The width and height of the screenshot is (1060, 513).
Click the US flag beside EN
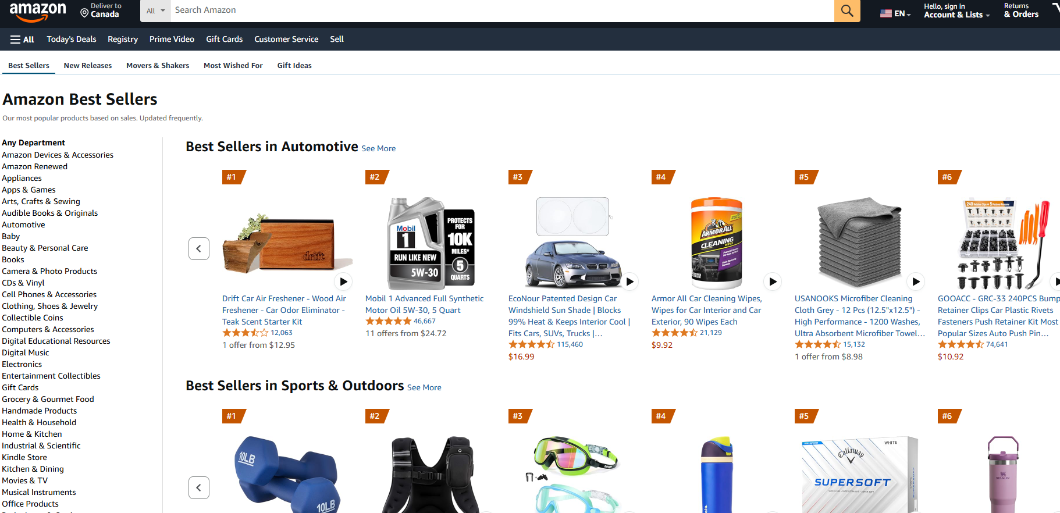[x=886, y=12]
